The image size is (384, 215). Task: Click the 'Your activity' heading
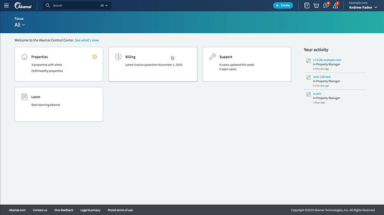316,49
